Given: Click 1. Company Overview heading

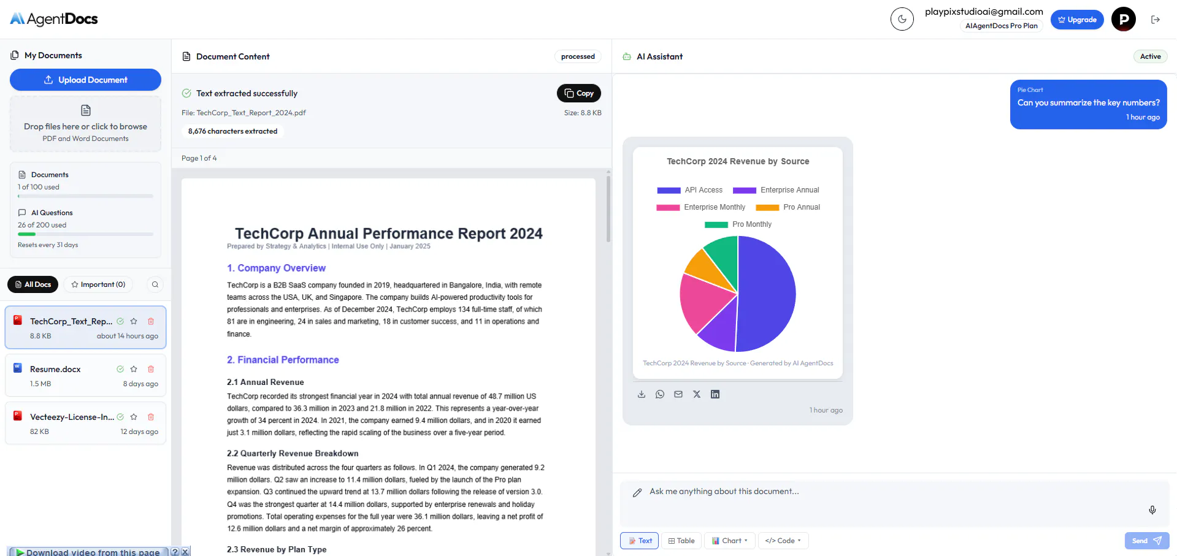Looking at the screenshot, I should [x=276, y=268].
